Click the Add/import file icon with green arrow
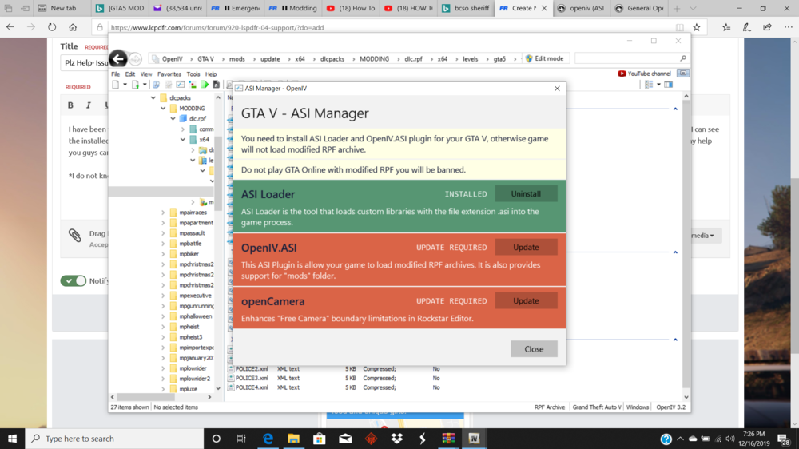Viewport: 799px width, 449px height. [136, 85]
